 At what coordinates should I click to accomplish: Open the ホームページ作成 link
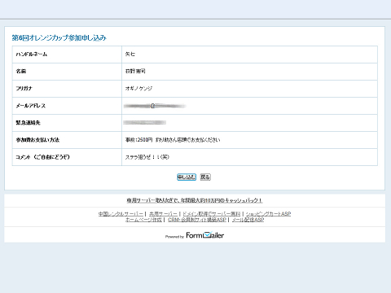pos(143,220)
